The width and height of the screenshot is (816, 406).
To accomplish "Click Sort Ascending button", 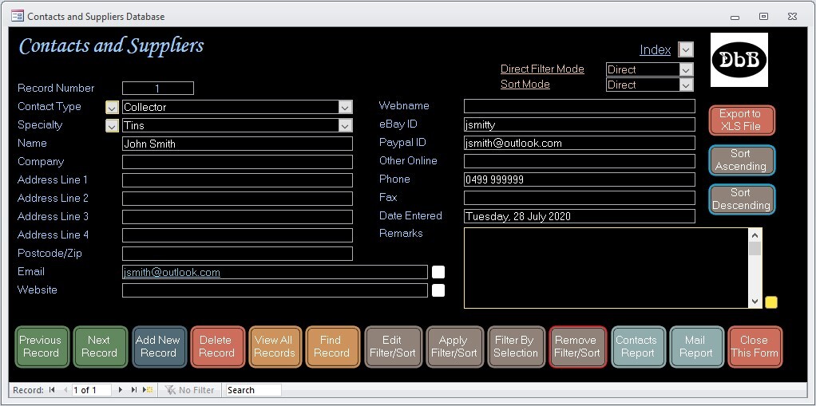I will [742, 160].
